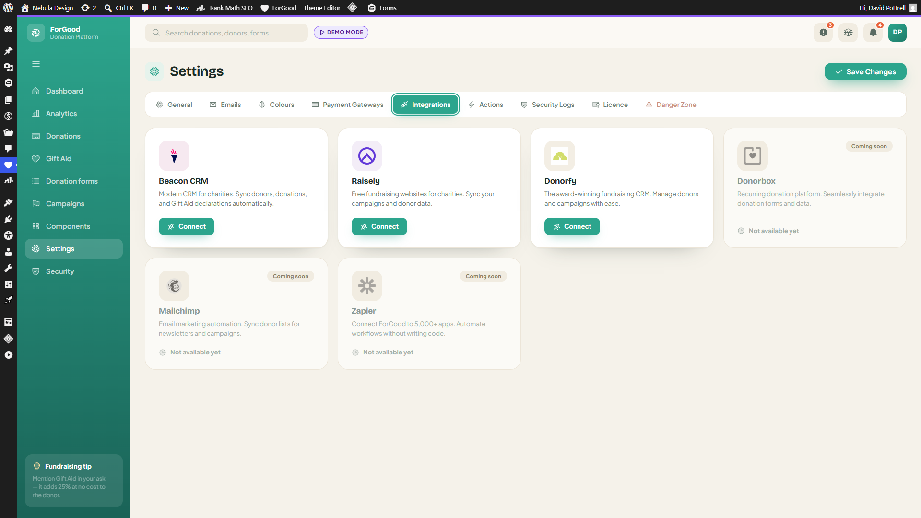
Task: Open the DP user avatar menu
Action: coord(897,33)
